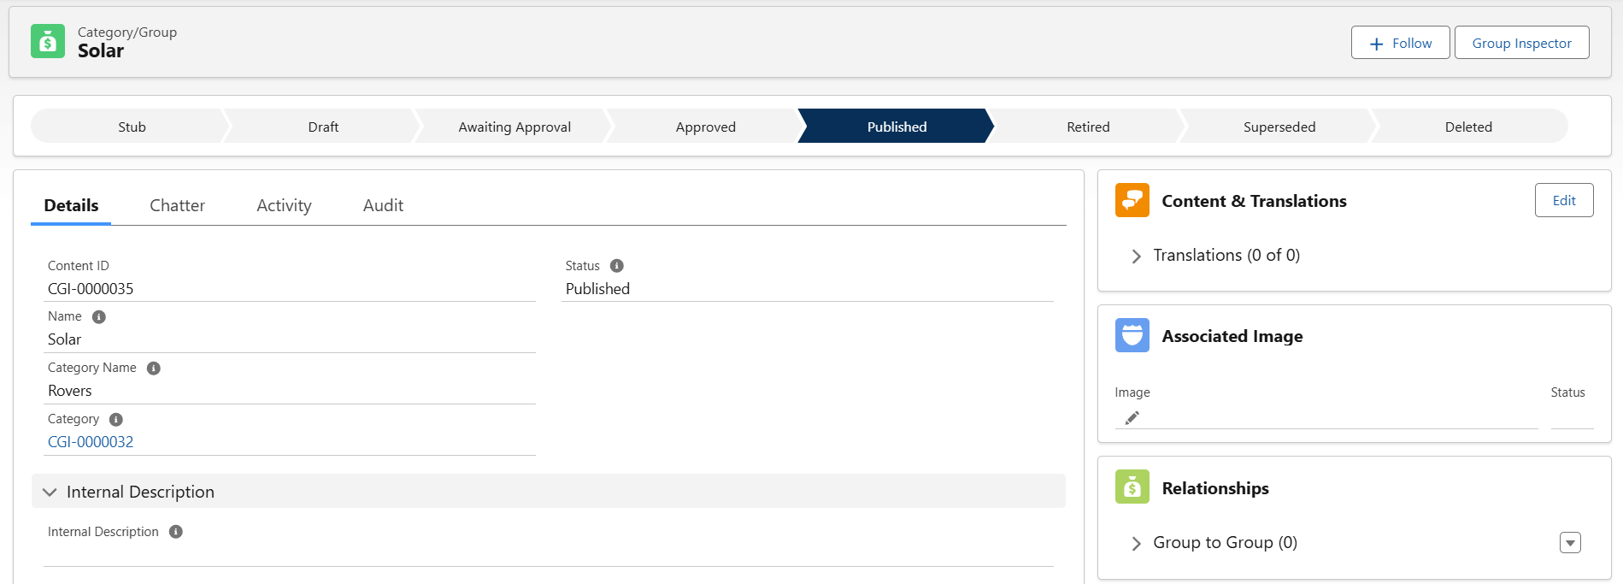Click the info icon next to Category label
1623x584 pixels.
pyautogui.click(x=116, y=420)
